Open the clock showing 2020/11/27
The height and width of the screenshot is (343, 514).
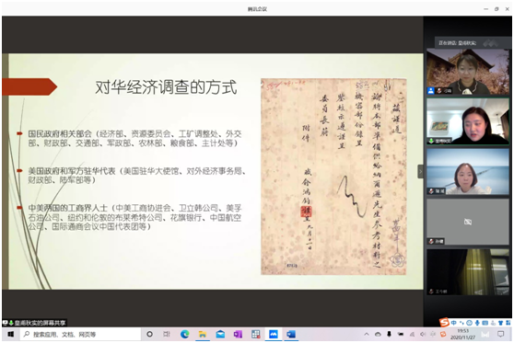462,334
